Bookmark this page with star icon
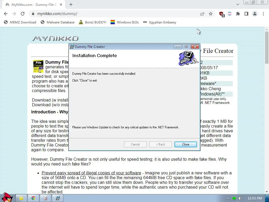 [x=211, y=14]
